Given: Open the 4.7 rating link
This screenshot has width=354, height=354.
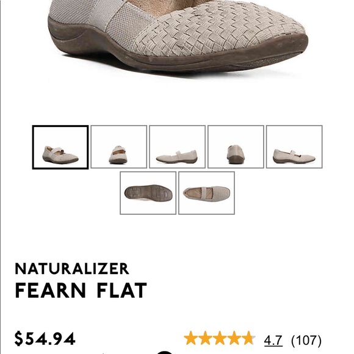Looking at the screenshot, I should [x=273, y=340].
